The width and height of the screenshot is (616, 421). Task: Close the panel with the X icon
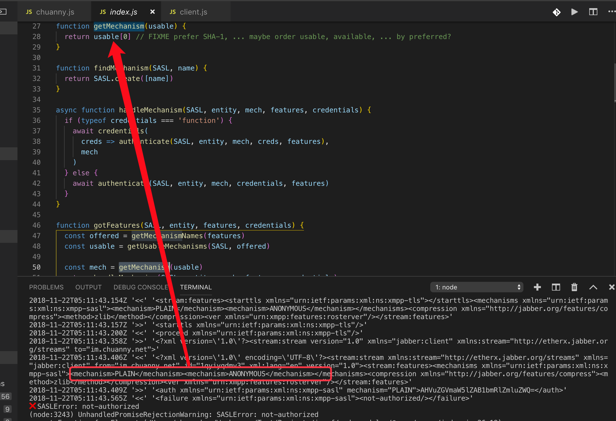(611, 287)
